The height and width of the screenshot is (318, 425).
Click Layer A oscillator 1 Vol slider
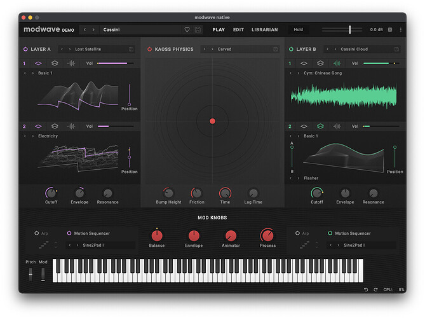click(116, 63)
